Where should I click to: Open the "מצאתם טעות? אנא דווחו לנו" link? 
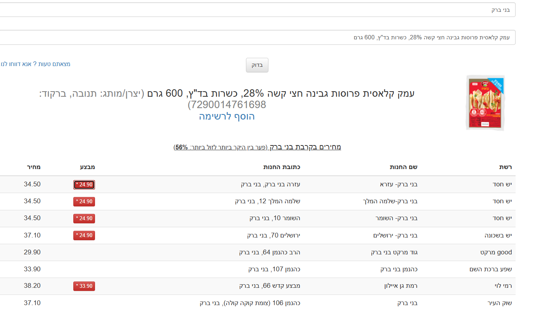(36, 64)
